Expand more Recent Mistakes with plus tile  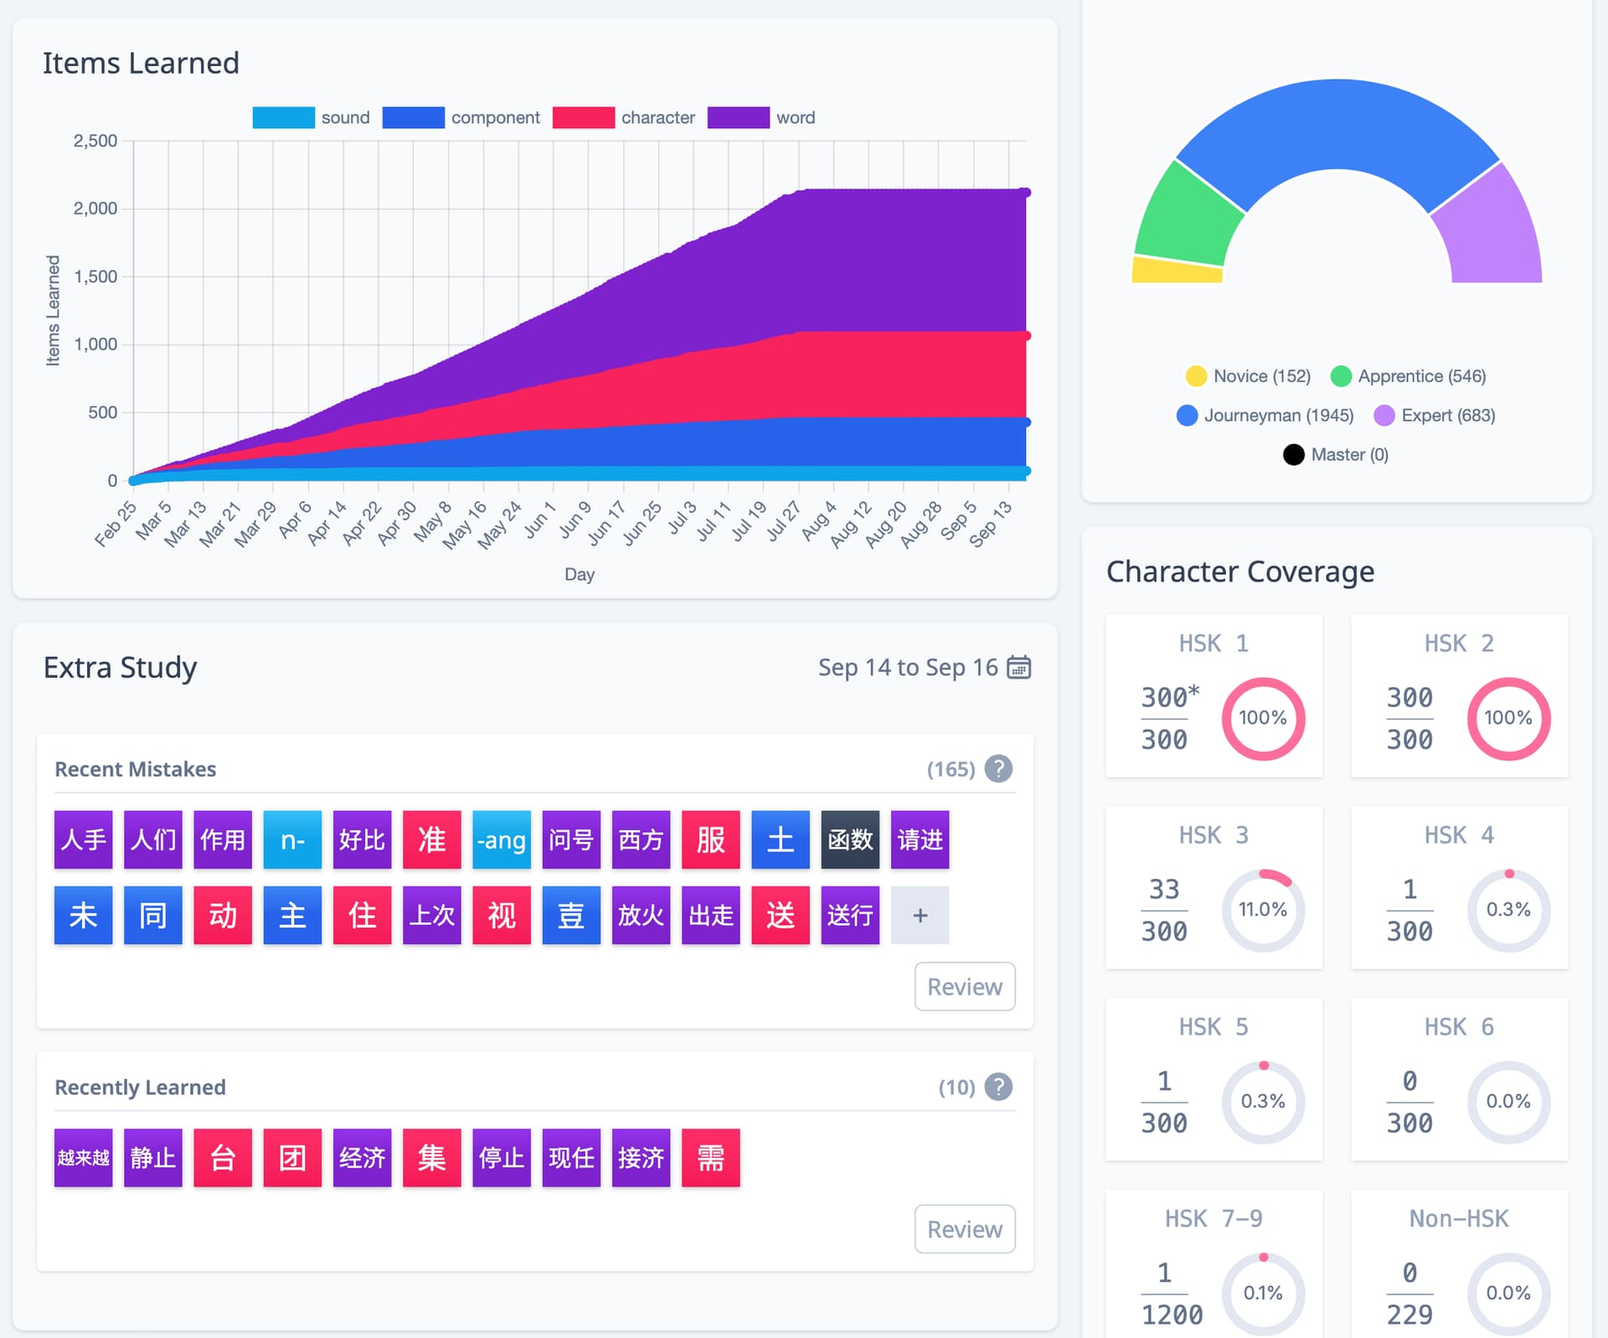pyautogui.click(x=920, y=915)
